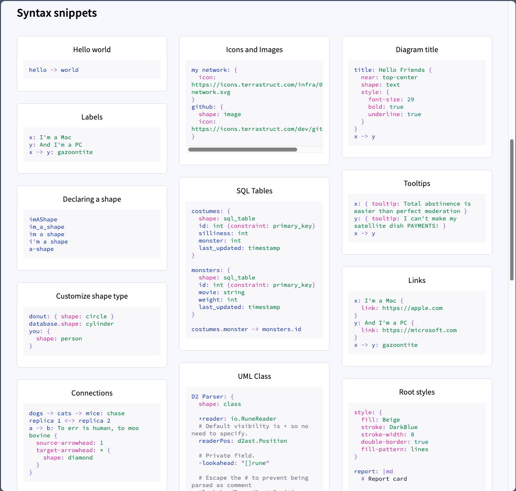The image size is (516, 491).
Task: Click the horizontal scrollbar in Icons and Images code
Action: click(x=243, y=150)
